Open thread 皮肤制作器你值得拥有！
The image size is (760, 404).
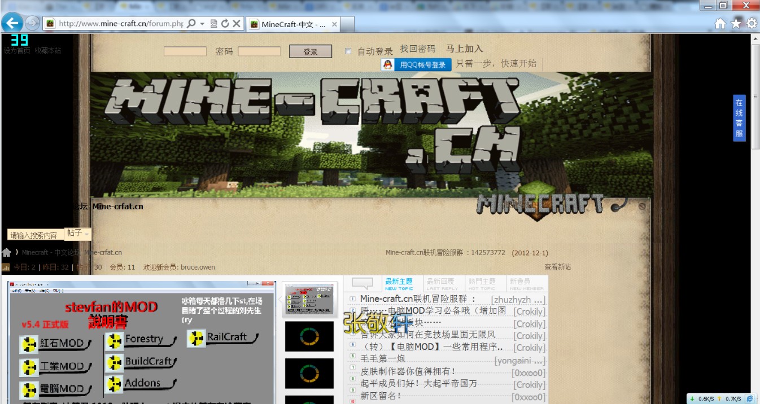coord(408,371)
